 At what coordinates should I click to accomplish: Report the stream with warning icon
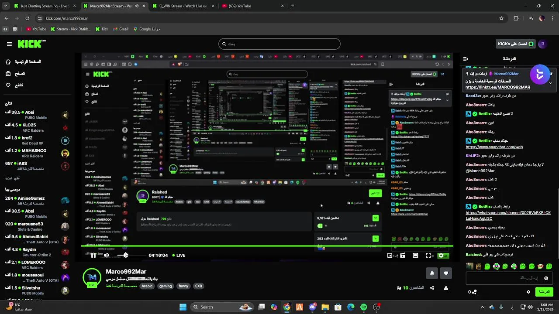(x=446, y=288)
